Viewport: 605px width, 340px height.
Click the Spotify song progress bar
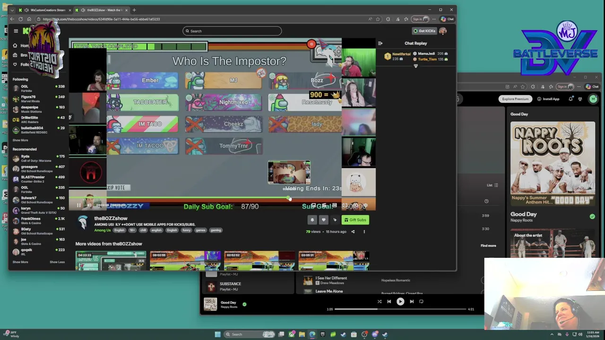coord(400,309)
